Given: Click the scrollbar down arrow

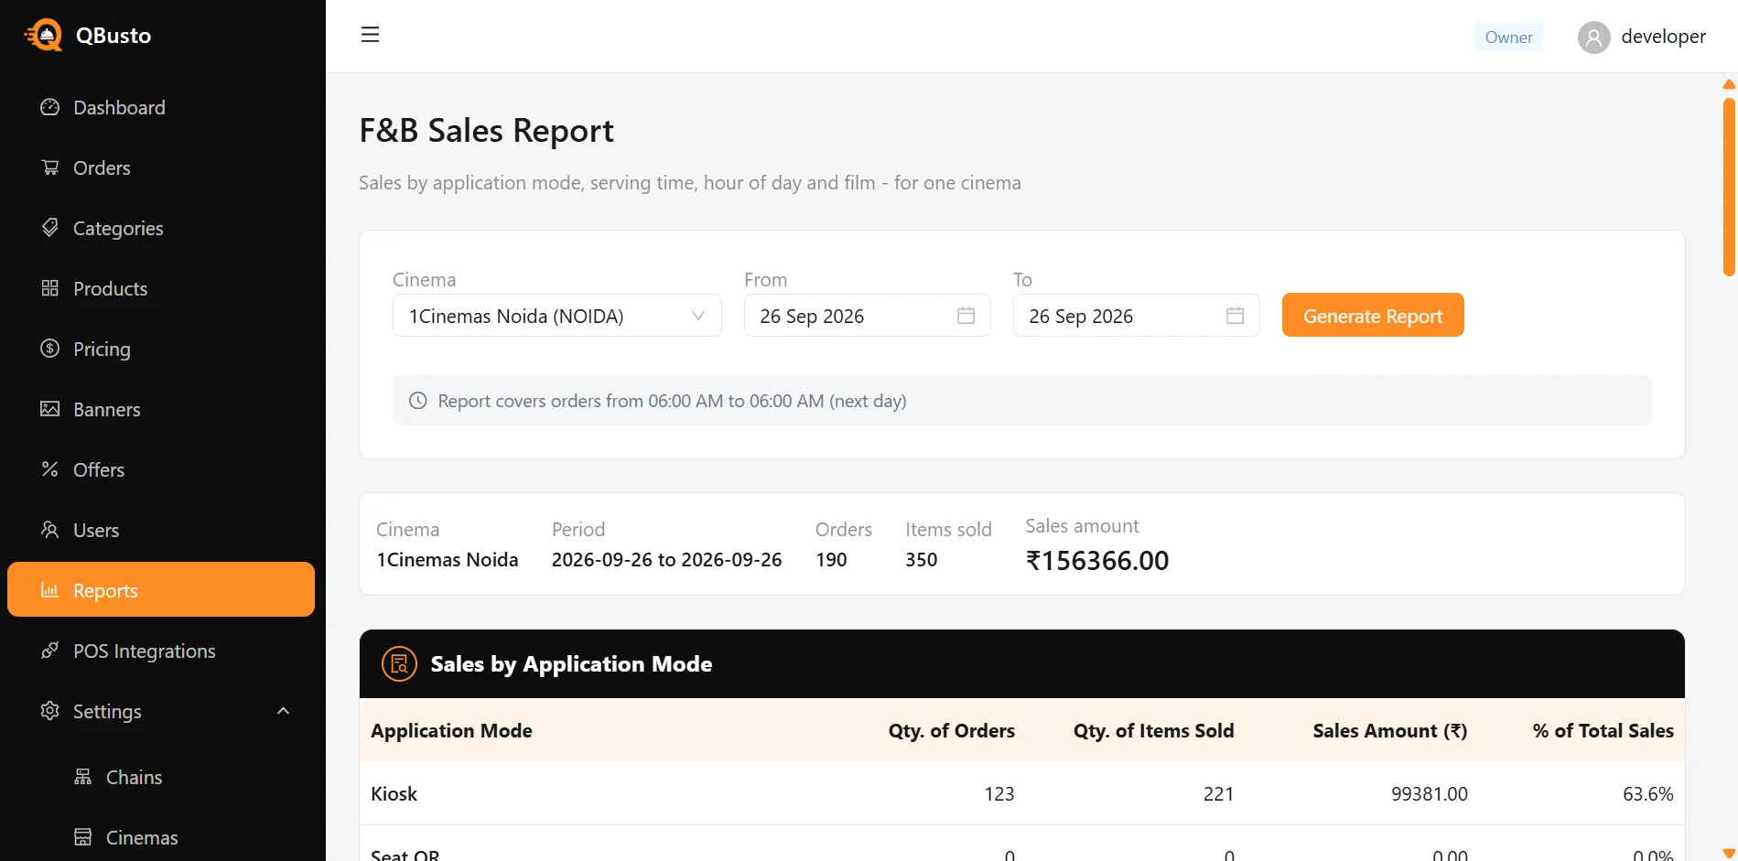Looking at the screenshot, I should tap(1729, 854).
